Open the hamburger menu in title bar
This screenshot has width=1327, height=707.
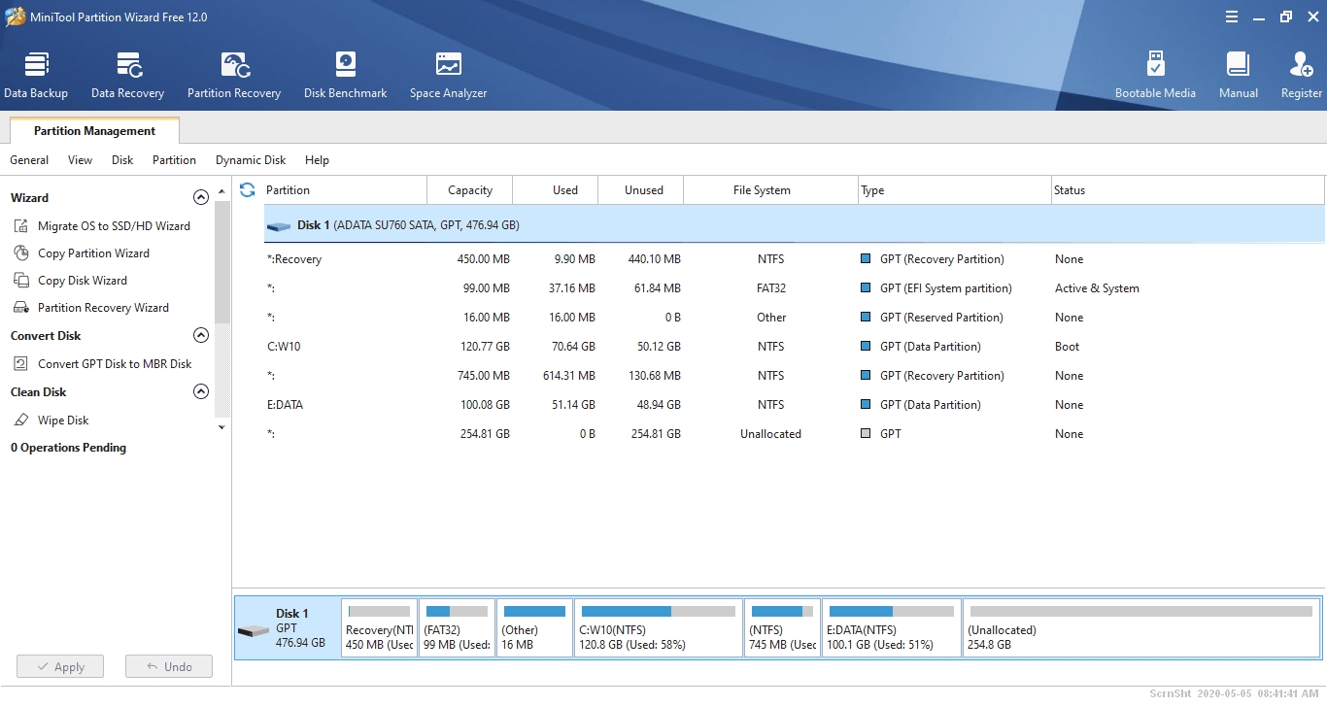(x=1232, y=17)
